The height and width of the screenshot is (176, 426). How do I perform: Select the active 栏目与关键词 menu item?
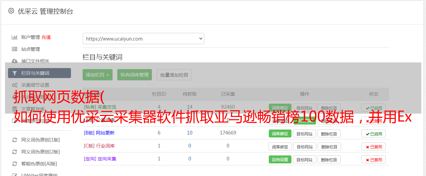click(39, 73)
